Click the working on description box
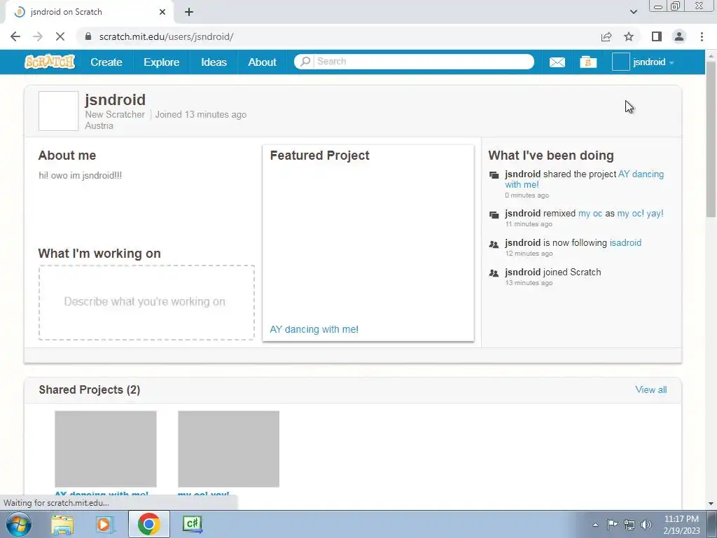Screen dimensions: 717x538 [146, 303]
